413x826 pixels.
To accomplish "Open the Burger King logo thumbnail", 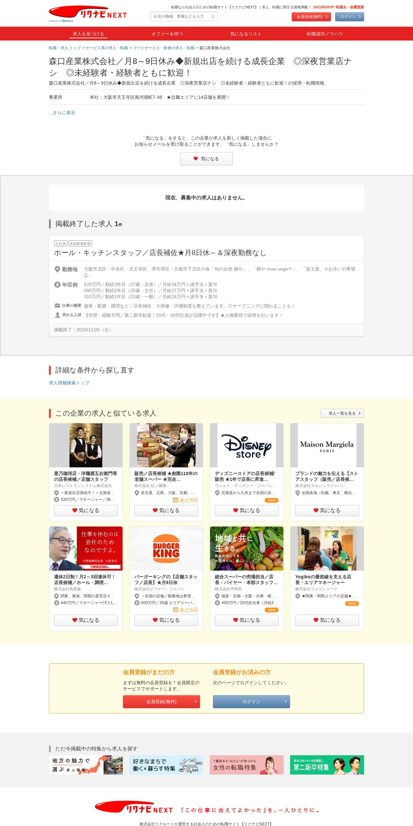I will 166,548.
